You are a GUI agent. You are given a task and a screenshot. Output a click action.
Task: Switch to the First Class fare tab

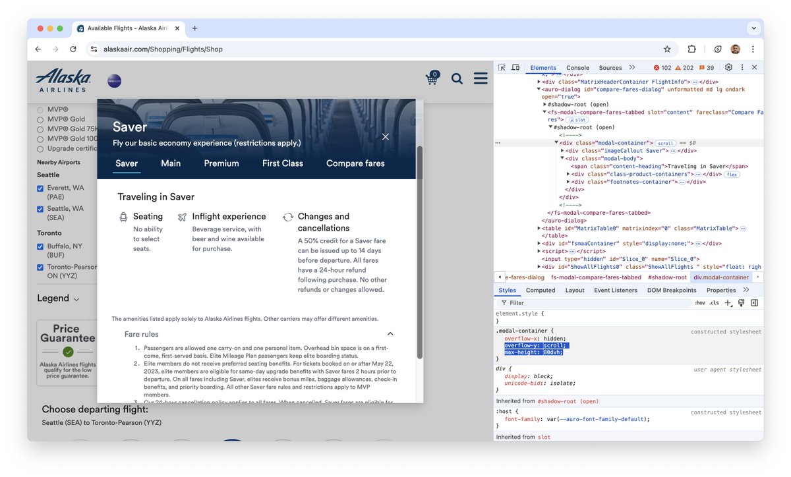point(283,163)
